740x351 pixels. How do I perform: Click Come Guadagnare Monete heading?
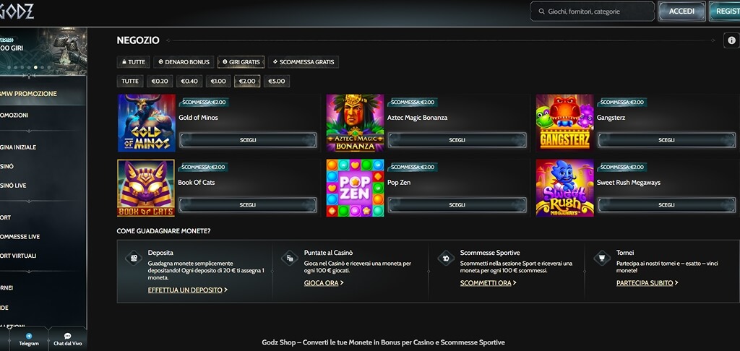point(163,231)
